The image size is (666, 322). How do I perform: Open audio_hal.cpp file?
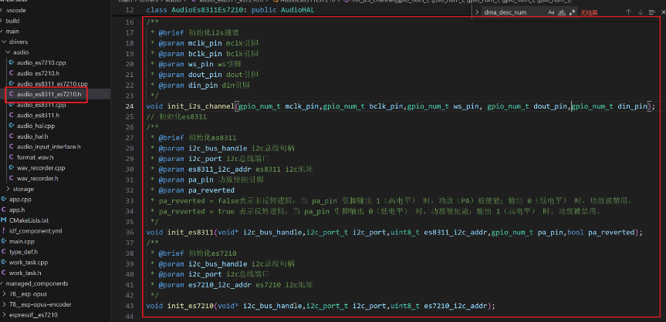click(x=36, y=126)
